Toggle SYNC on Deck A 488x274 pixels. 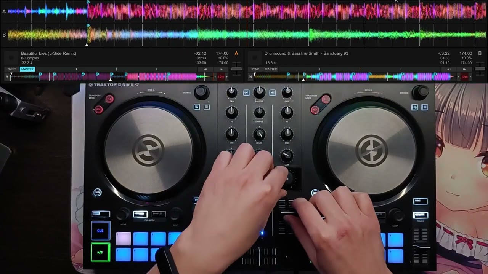click(12, 69)
